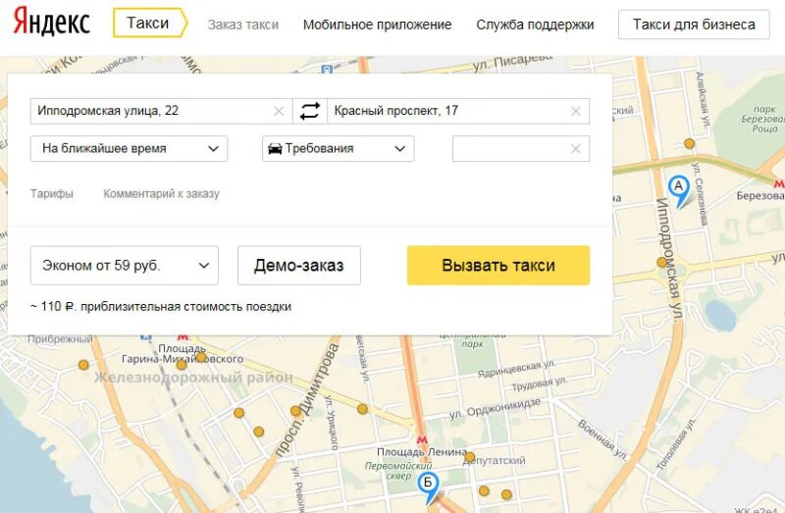Open the Заказ такси menu item
The image size is (785, 513).
click(242, 25)
